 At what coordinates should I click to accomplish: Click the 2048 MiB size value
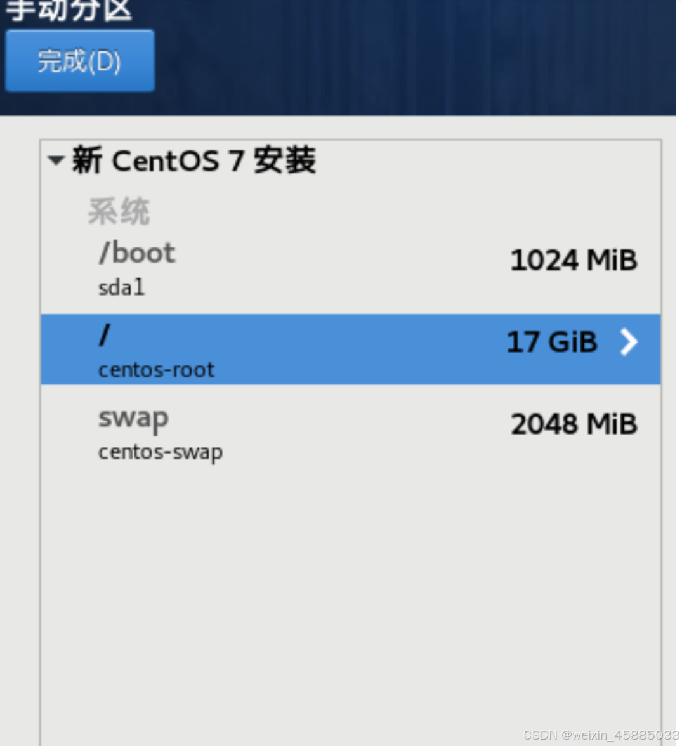(573, 424)
